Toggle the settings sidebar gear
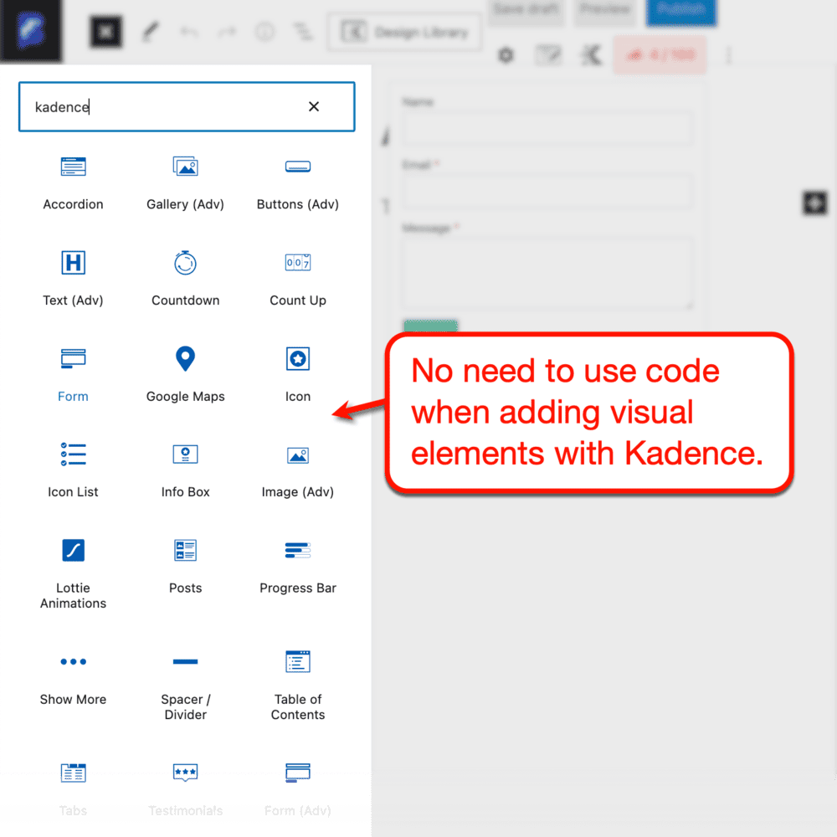 coord(506,55)
